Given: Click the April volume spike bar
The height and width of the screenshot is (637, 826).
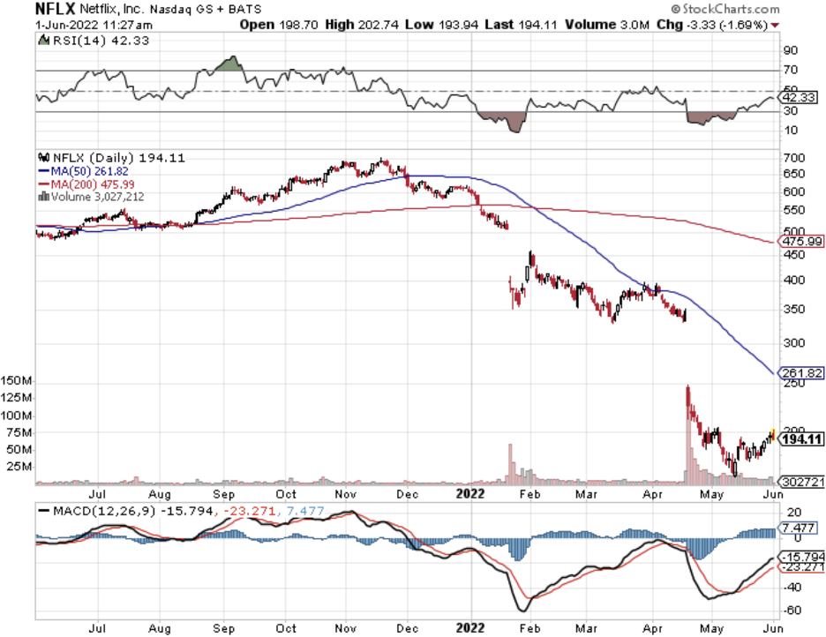Looking at the screenshot, I should tap(688, 435).
